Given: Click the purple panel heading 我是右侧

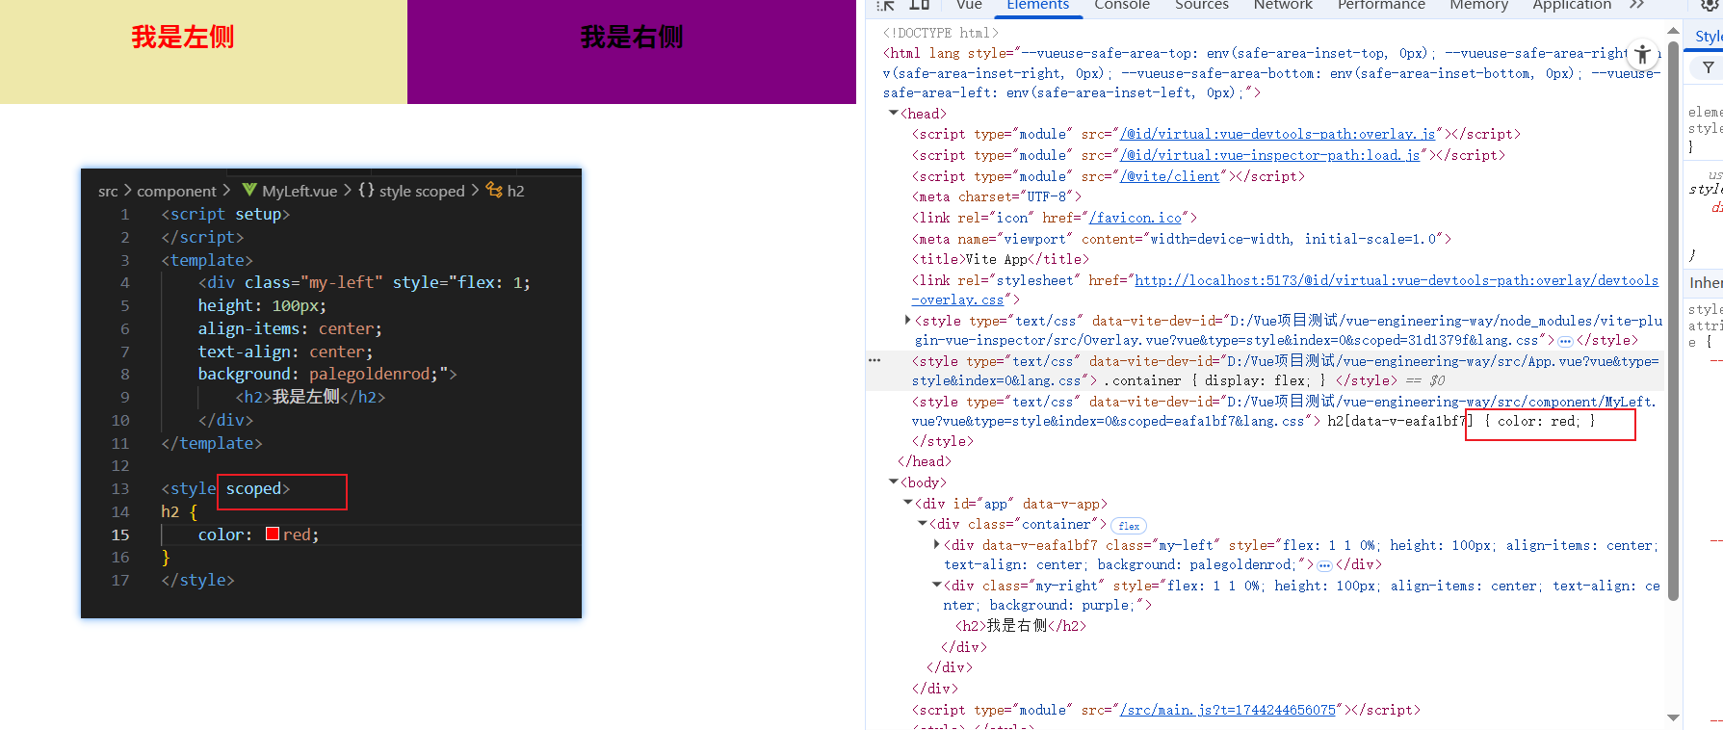Looking at the screenshot, I should pyautogui.click(x=632, y=38).
